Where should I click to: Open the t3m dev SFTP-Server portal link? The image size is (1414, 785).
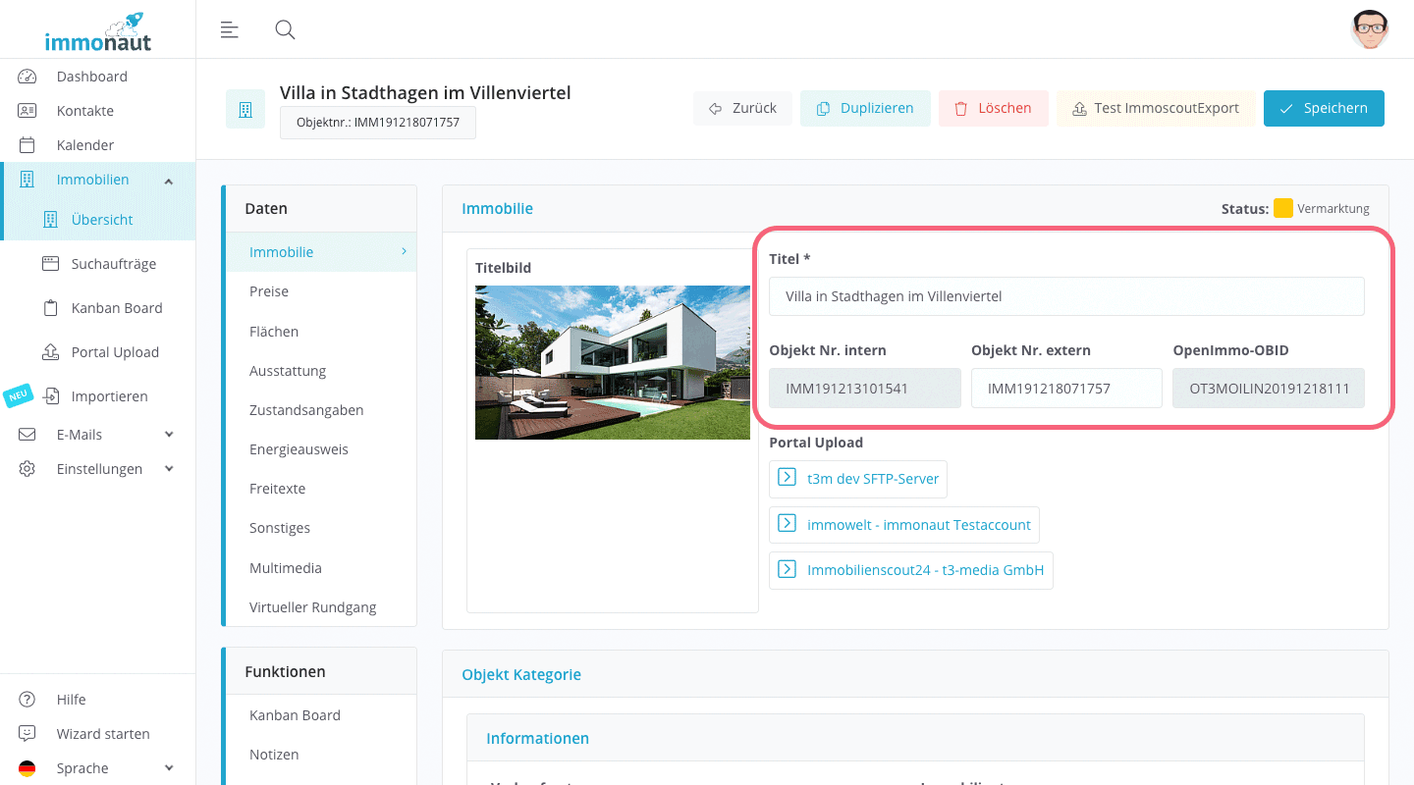857,479
